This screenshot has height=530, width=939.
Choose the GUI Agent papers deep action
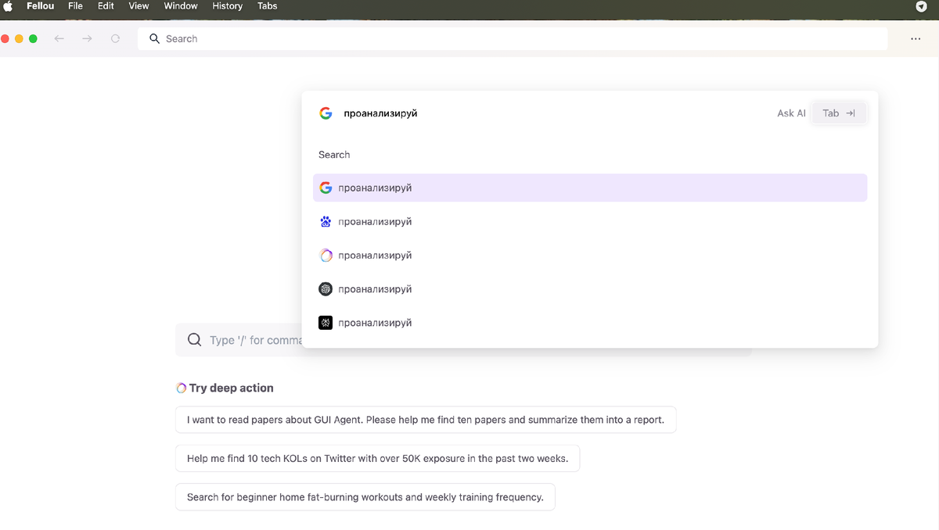click(x=425, y=420)
